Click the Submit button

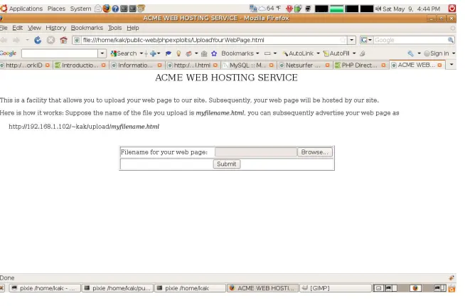click(x=227, y=164)
